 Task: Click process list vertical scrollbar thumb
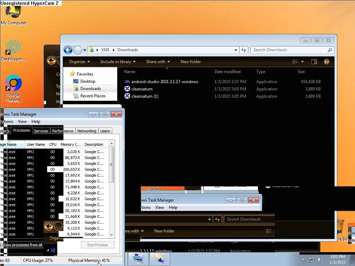111,164
